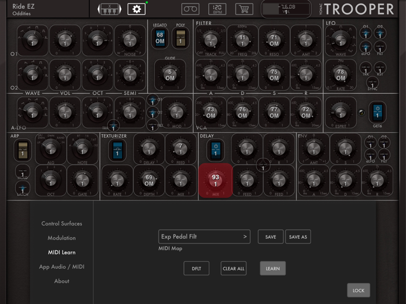
Task: Open the 120 BPM tempo display
Action: pyautogui.click(x=217, y=9)
